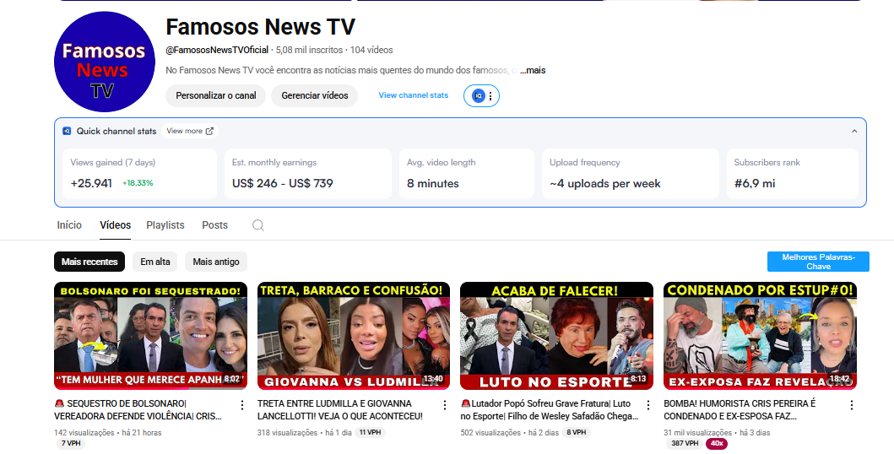894x454 pixels.
Task: Filter videos by Mais recentes
Action: click(89, 262)
